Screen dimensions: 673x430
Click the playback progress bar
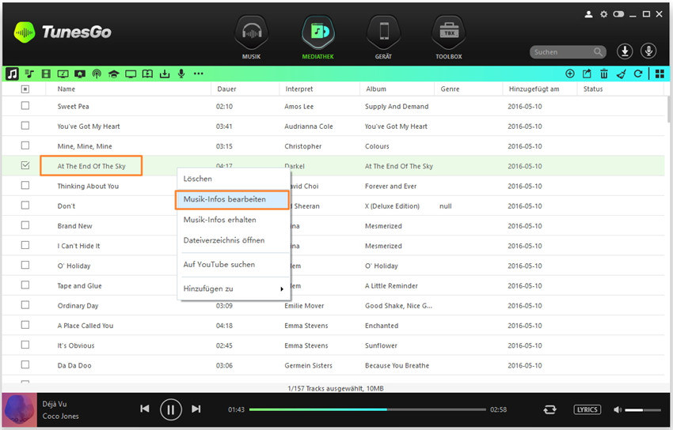[x=367, y=409]
